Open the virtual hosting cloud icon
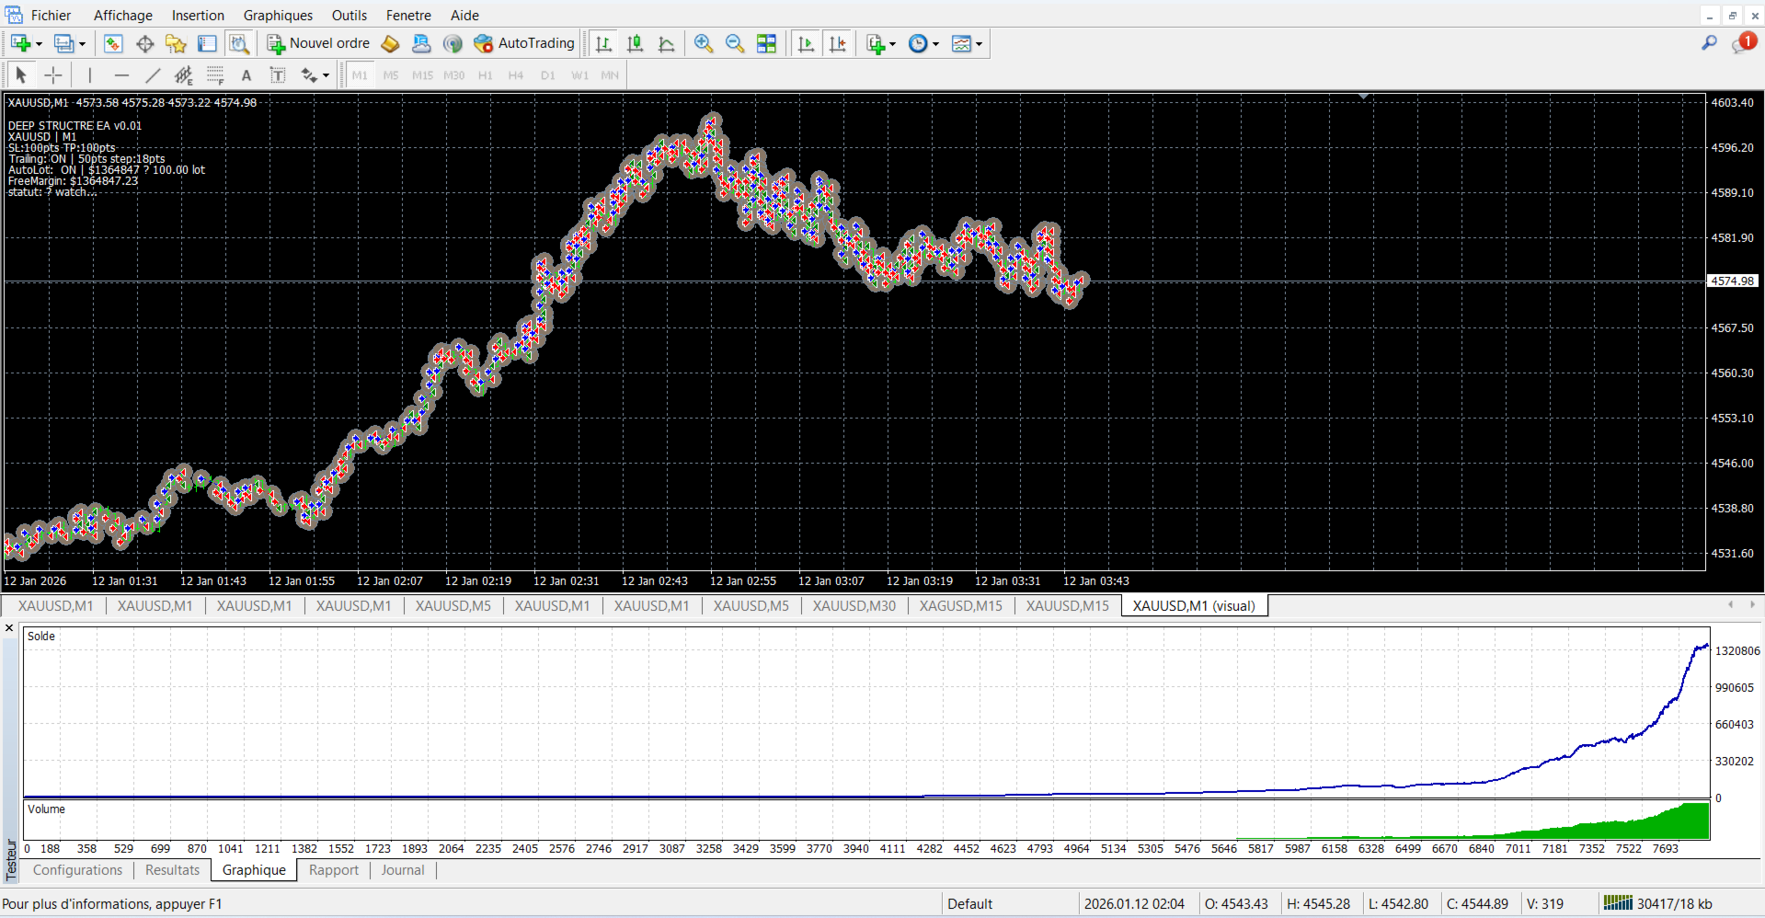 coord(421,43)
